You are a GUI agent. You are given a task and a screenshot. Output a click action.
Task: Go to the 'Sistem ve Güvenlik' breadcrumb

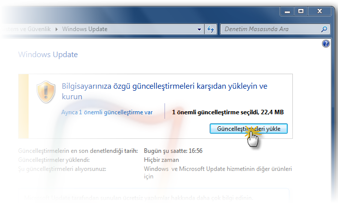(26, 29)
